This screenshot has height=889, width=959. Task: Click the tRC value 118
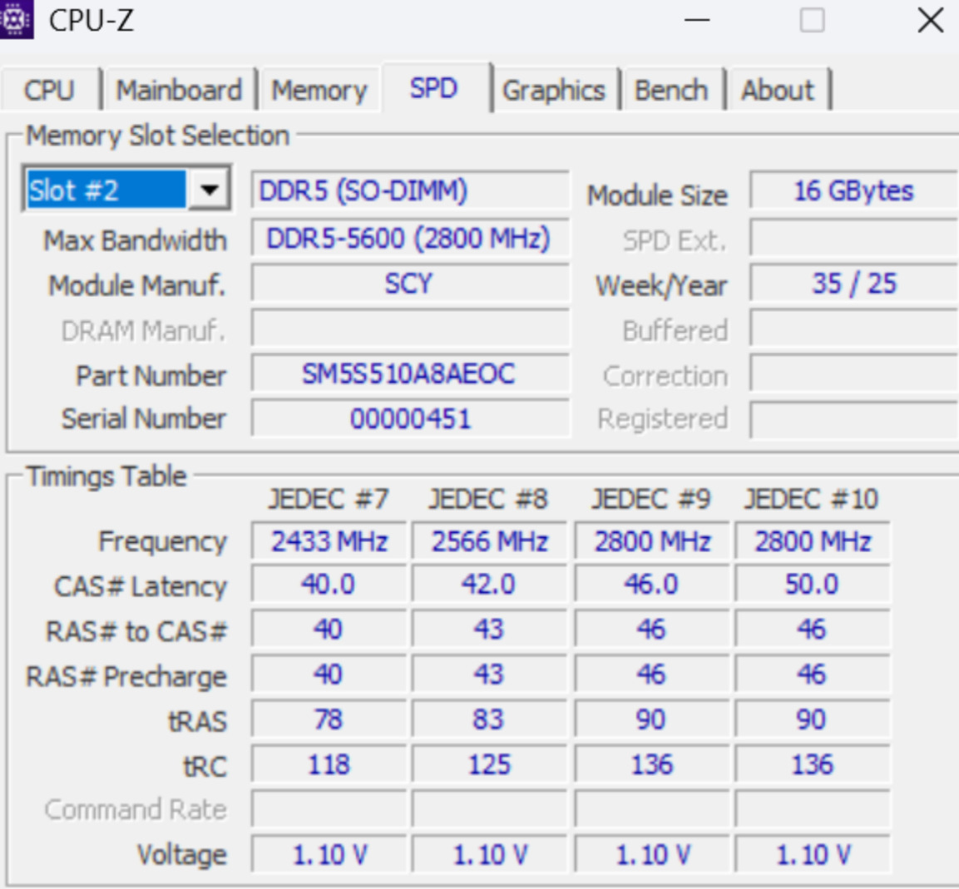point(329,765)
